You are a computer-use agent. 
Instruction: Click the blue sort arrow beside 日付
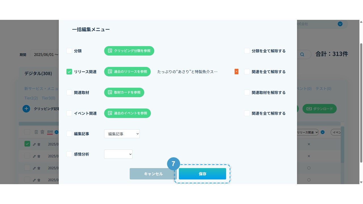tap(56, 132)
